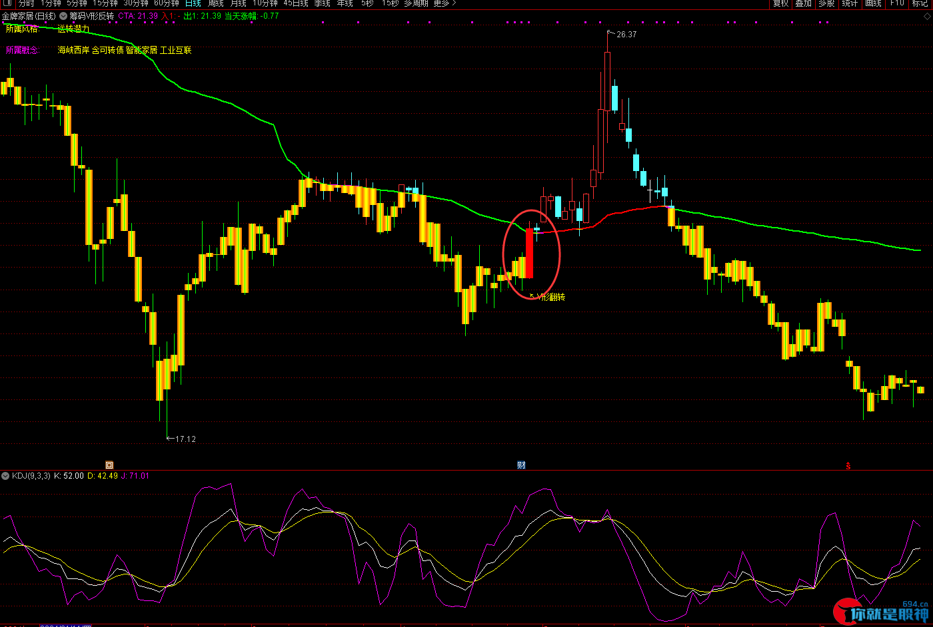The height and width of the screenshot is (627, 933).
Task: Click the 复权 adjustment button
Action: 781,3
